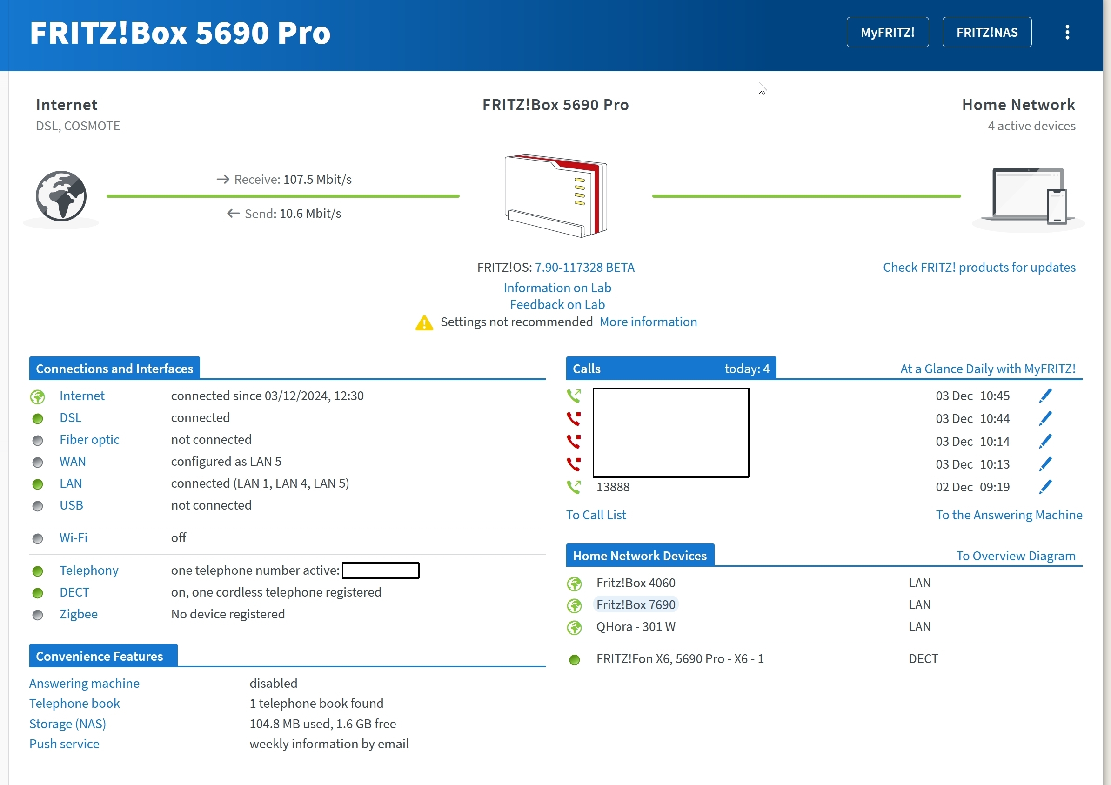Open the DECT link

[74, 592]
